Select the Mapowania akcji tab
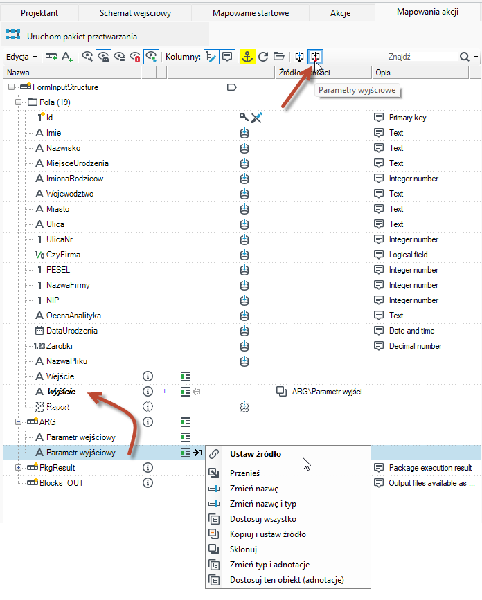The image size is (482, 600). (427, 12)
